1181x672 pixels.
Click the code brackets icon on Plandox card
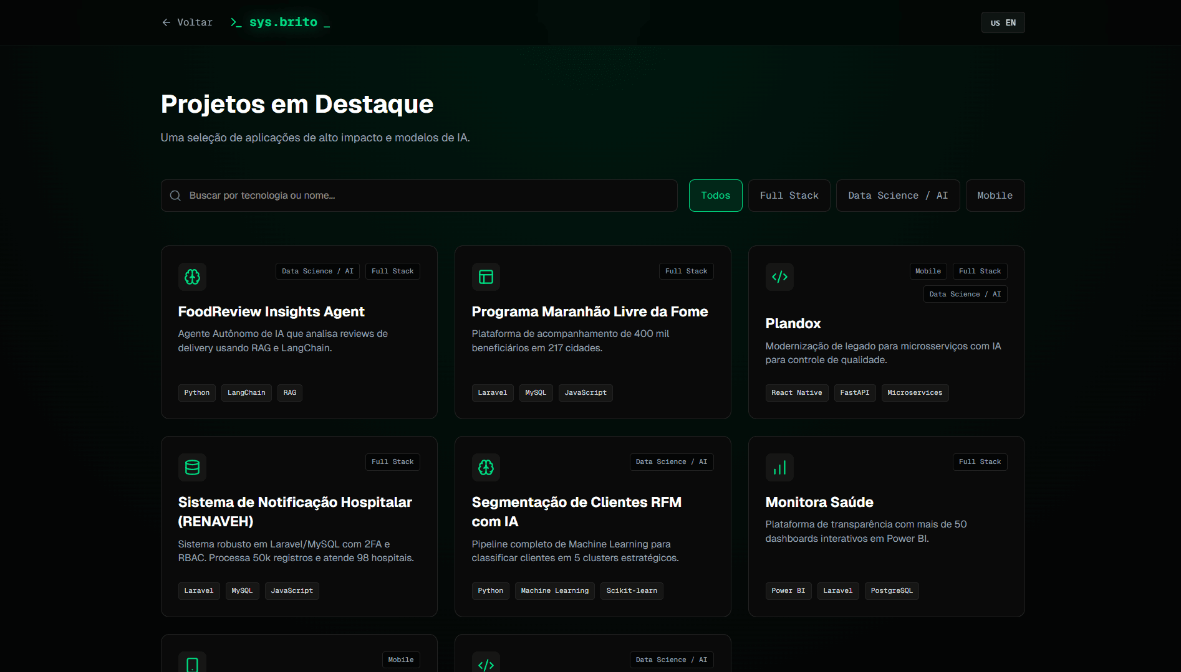click(779, 277)
